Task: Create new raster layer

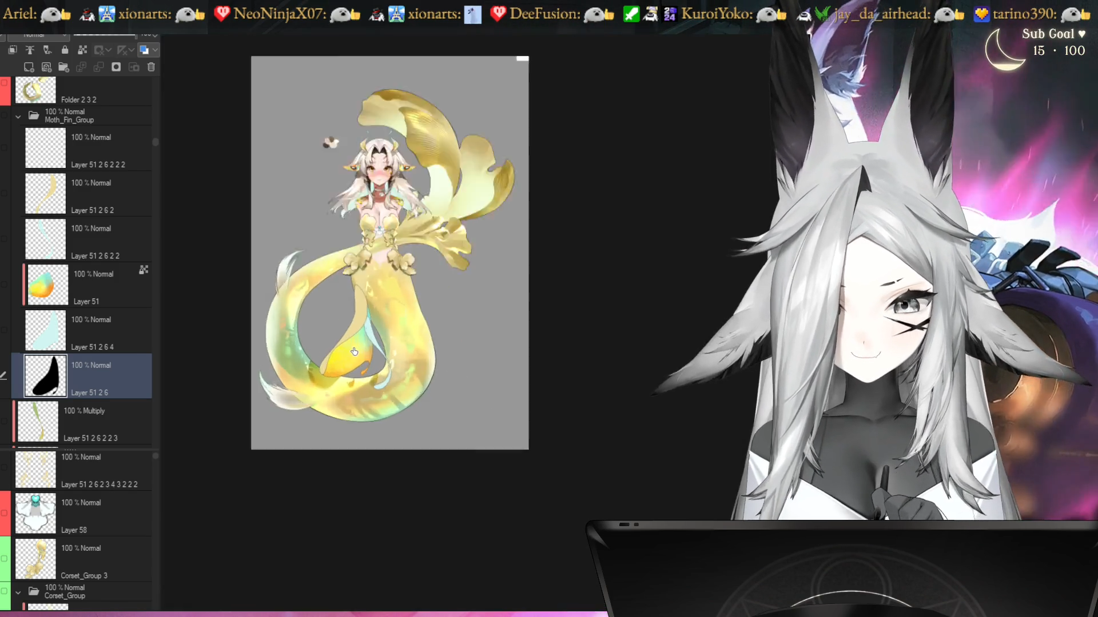Action: (29, 67)
